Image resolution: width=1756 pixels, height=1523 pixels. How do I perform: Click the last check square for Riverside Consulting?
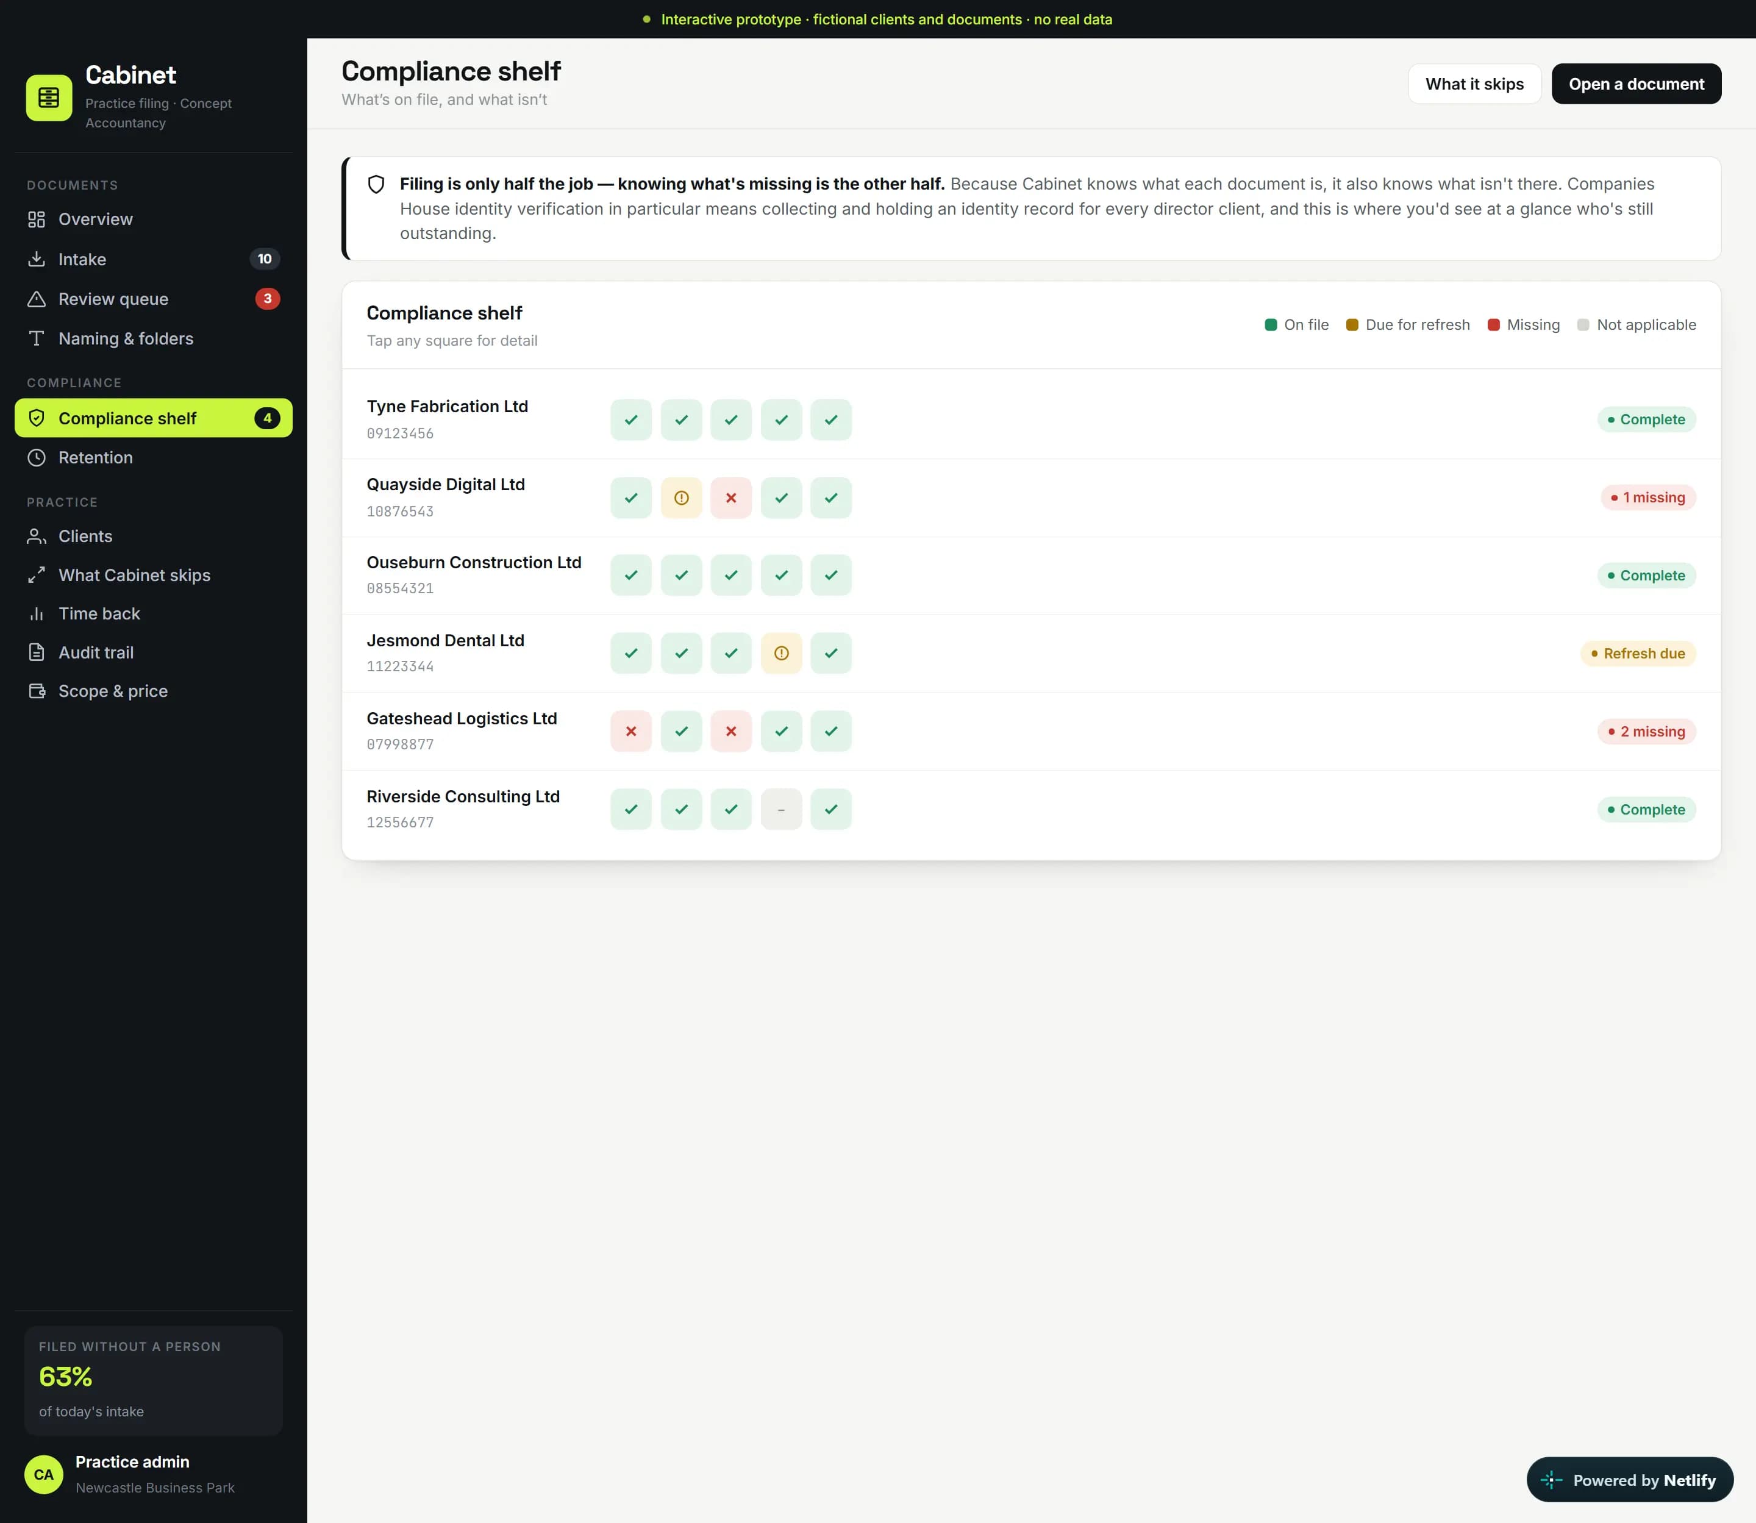point(831,810)
